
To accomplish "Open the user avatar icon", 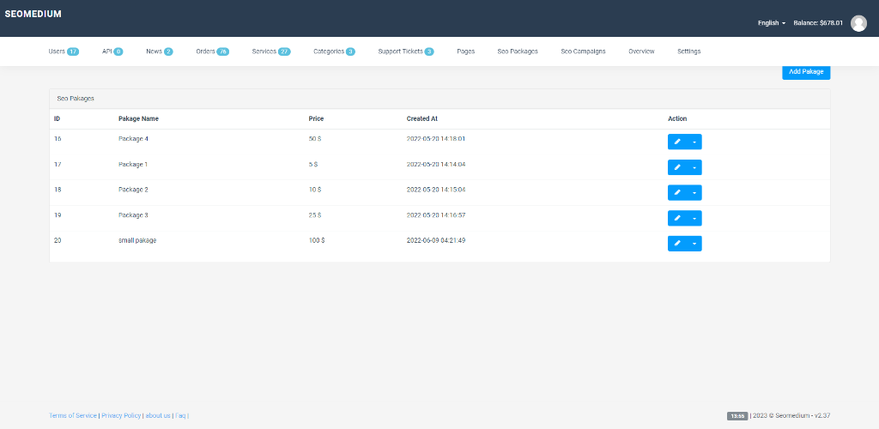I will 858,23.
